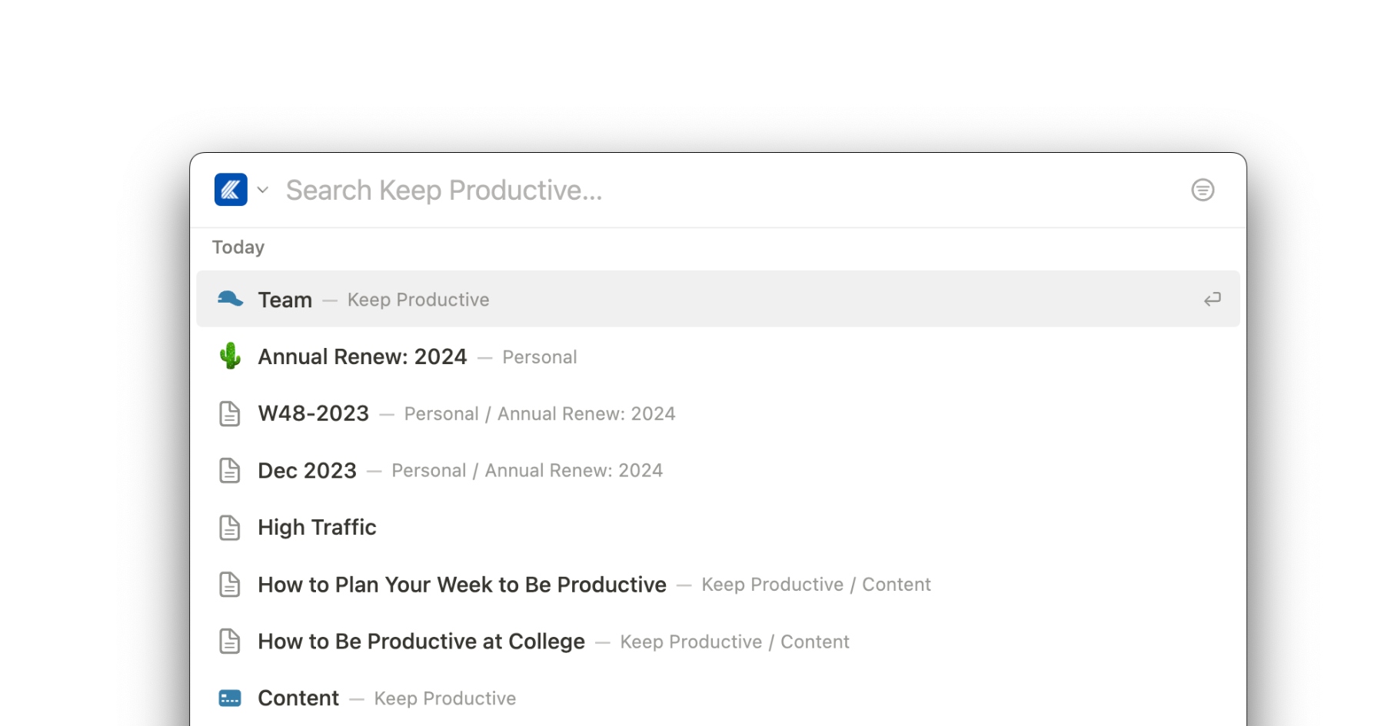Screen dimensions: 1384x726
Task: Select the Content result
Action: pyautogui.click(x=298, y=698)
